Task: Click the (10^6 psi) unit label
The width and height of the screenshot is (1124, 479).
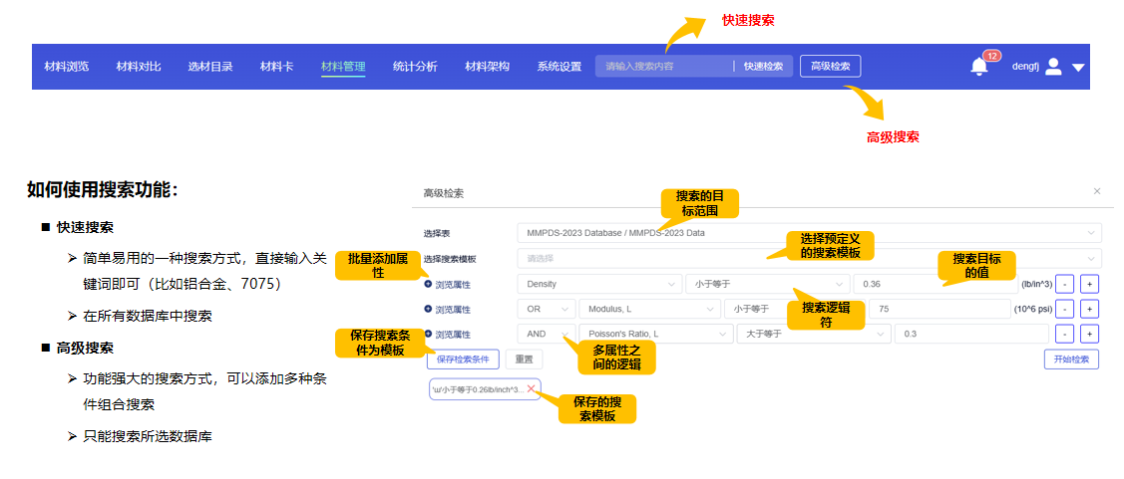Action: (1032, 310)
